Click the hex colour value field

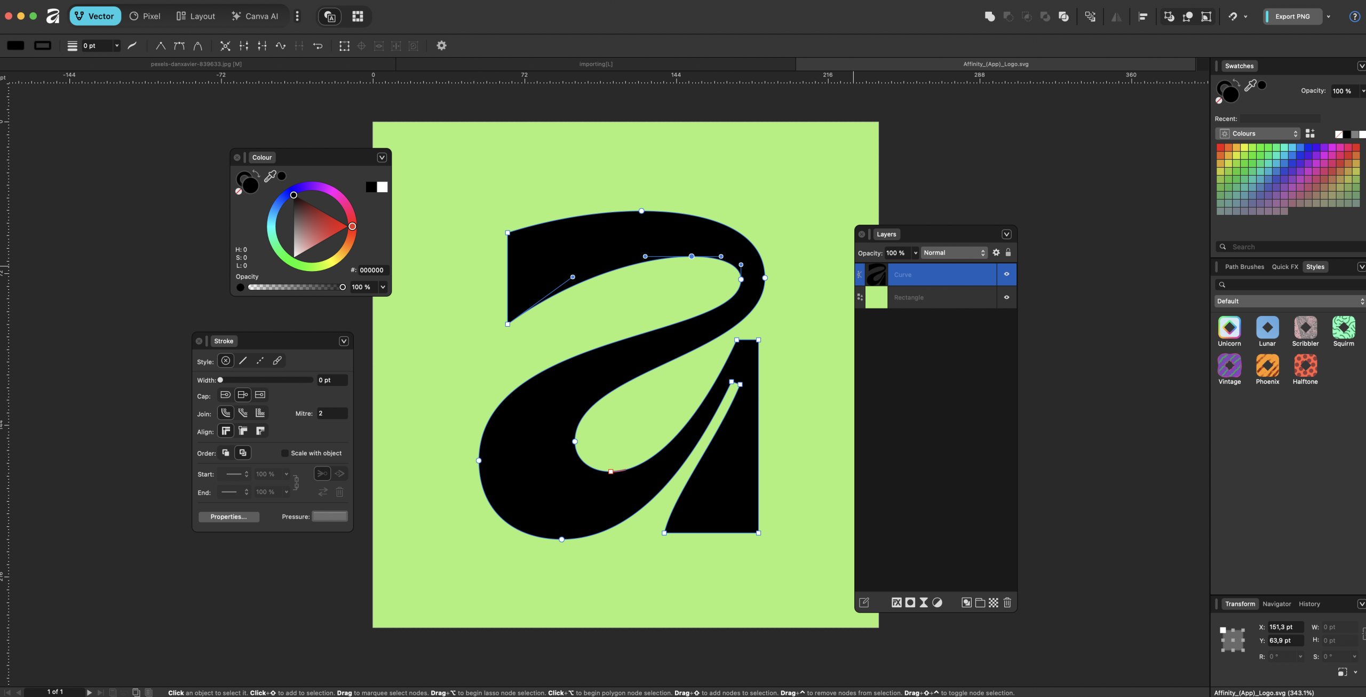tap(371, 270)
